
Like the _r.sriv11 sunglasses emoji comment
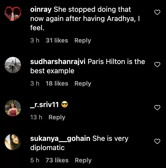[x=158, y=108]
